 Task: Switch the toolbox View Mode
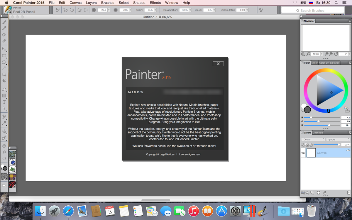[4, 186]
